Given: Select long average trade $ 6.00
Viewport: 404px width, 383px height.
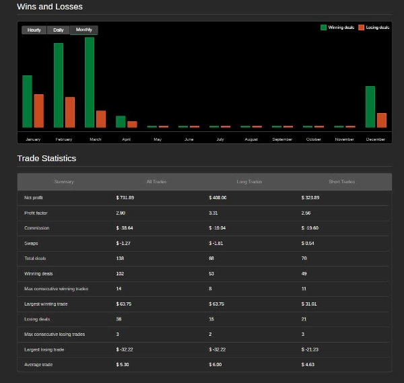Looking at the screenshot, I should click(215, 364).
